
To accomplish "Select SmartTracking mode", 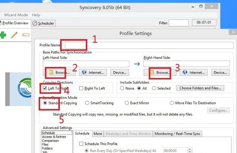I will click(87, 103).
